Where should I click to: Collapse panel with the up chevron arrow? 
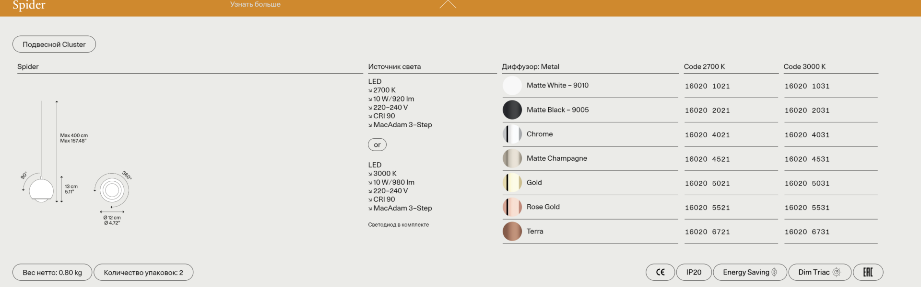(448, 5)
